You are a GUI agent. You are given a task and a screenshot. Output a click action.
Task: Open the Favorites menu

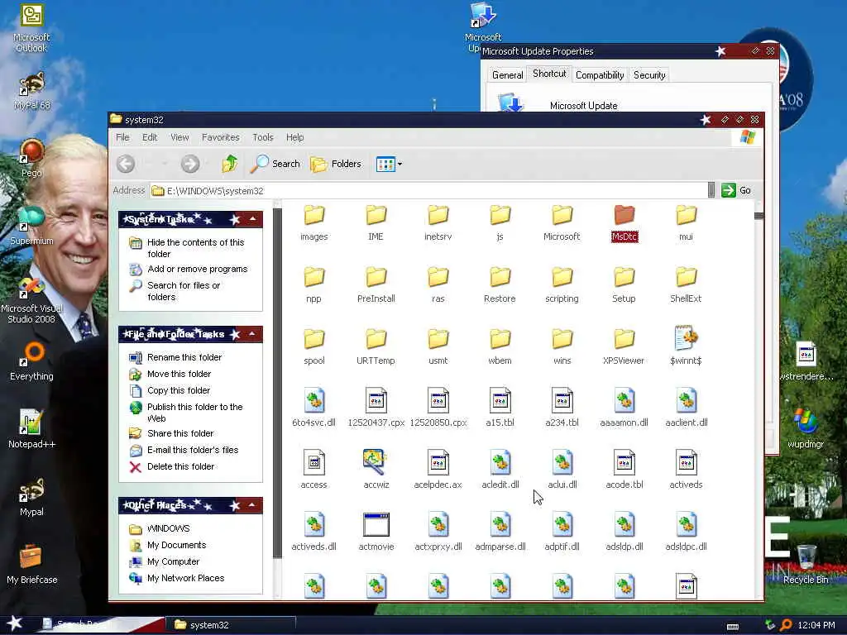pos(220,137)
